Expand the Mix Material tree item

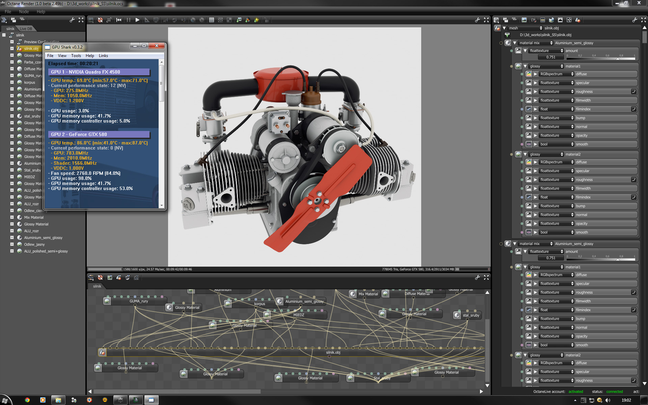coord(12,217)
